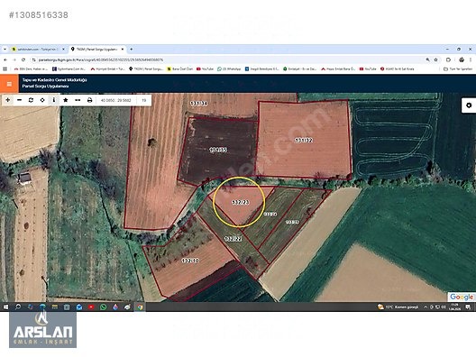Expand the tab search dropdown arrow

point(5,50)
